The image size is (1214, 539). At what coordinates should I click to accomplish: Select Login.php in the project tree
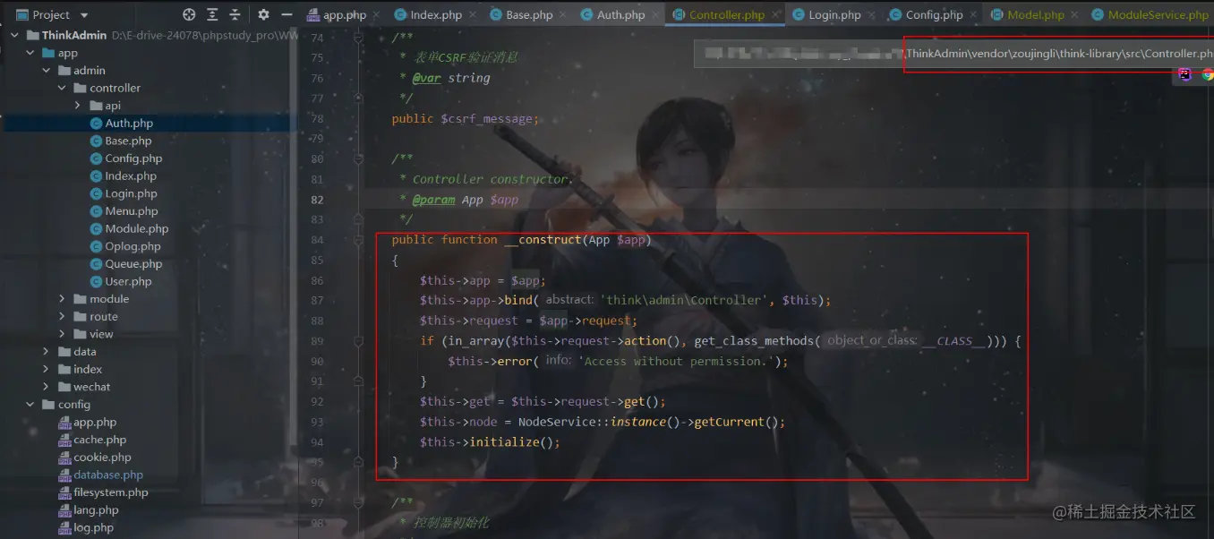(131, 193)
